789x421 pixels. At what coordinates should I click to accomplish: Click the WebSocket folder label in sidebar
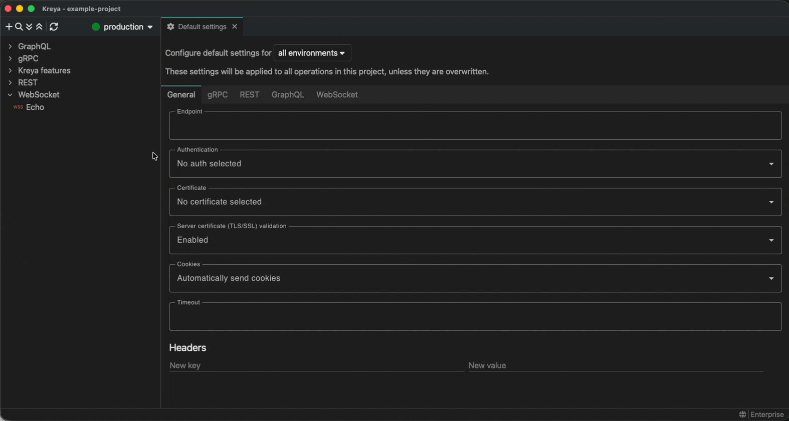(x=39, y=94)
